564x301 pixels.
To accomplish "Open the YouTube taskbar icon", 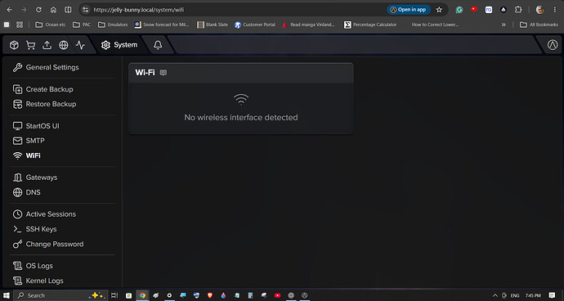I will [x=277, y=295].
